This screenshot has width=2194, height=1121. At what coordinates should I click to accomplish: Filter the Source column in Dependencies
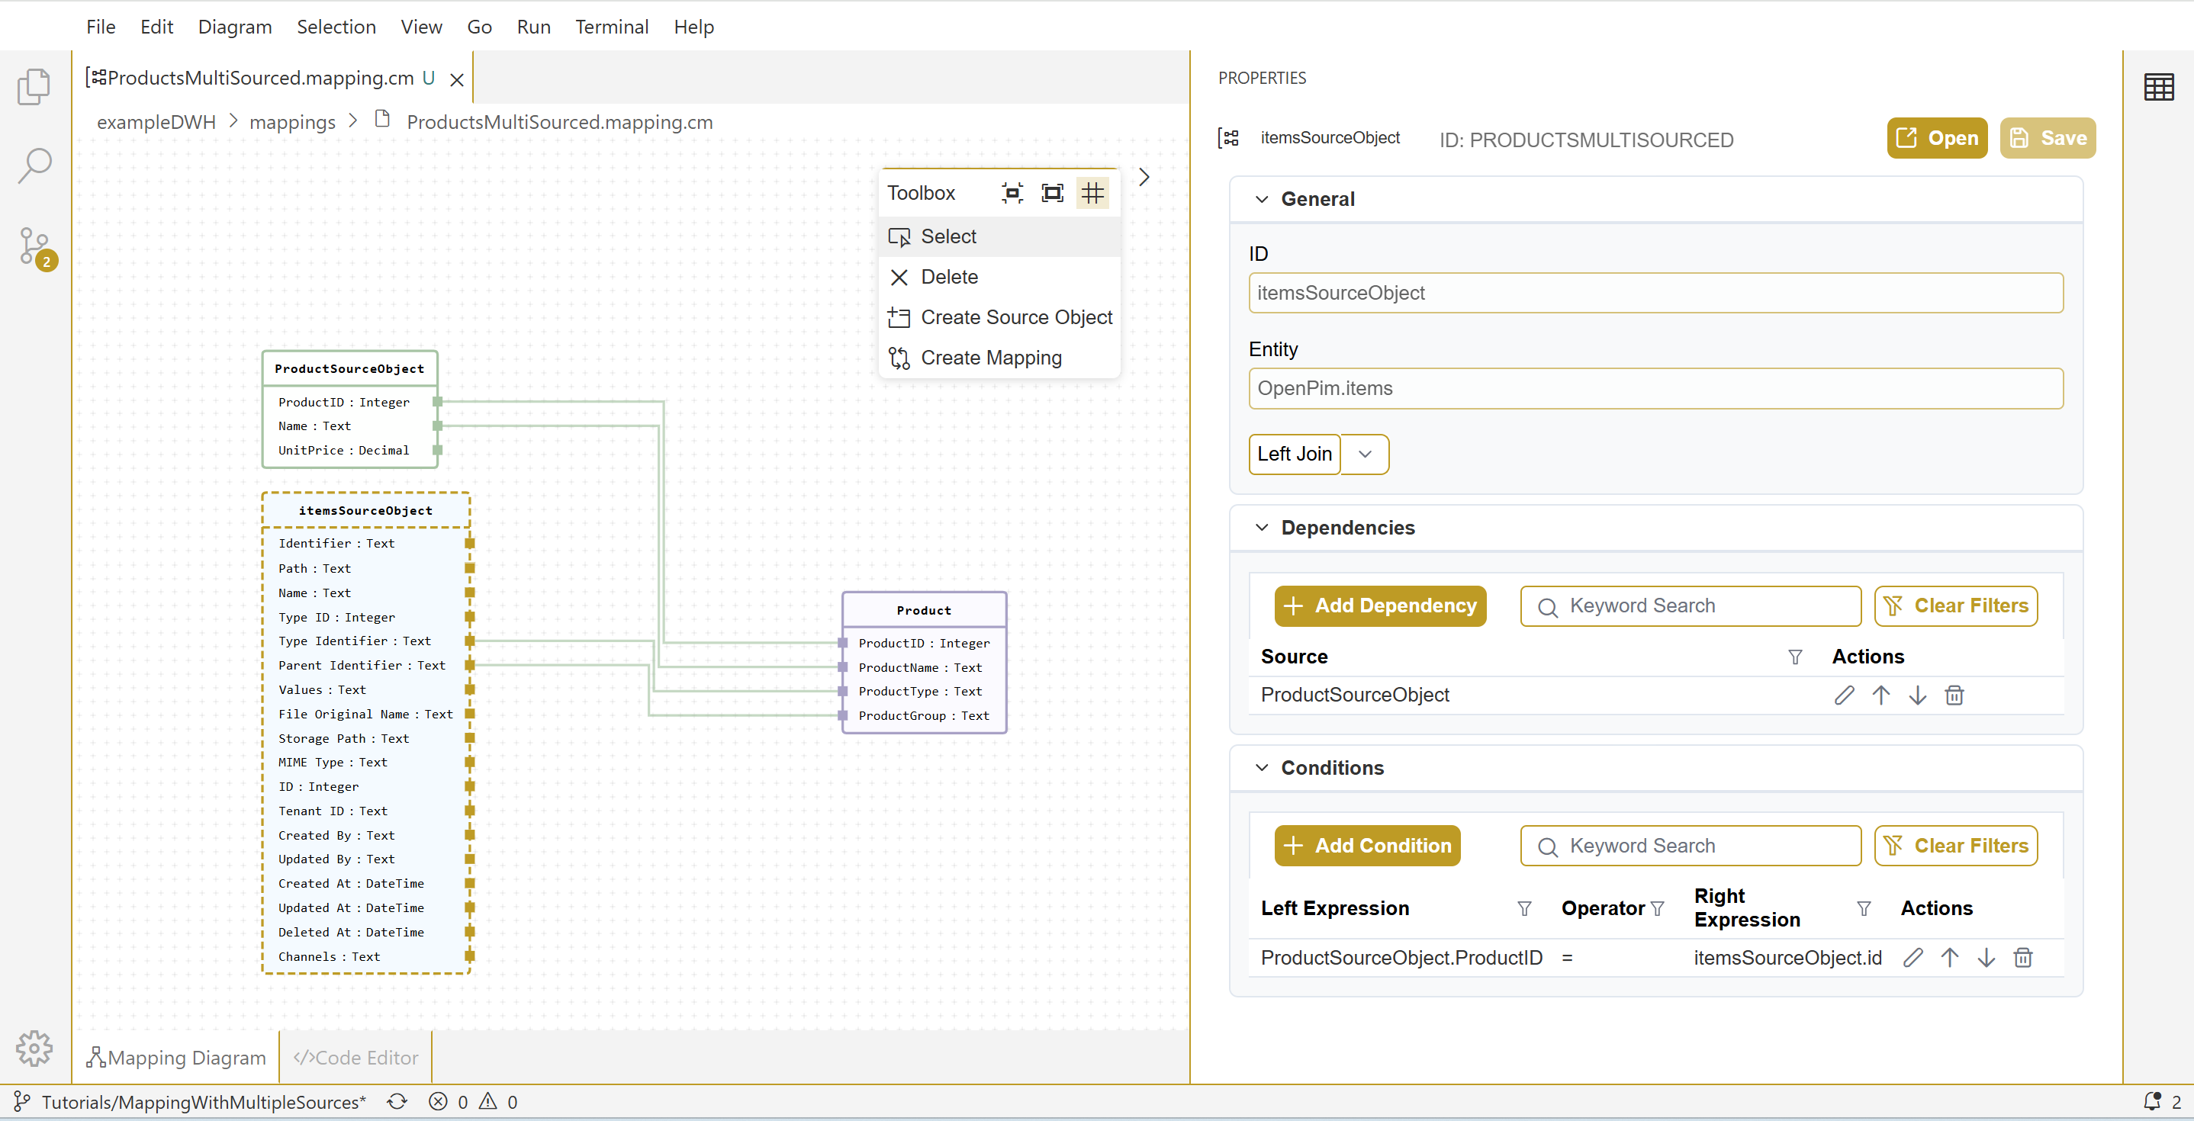pos(1795,657)
